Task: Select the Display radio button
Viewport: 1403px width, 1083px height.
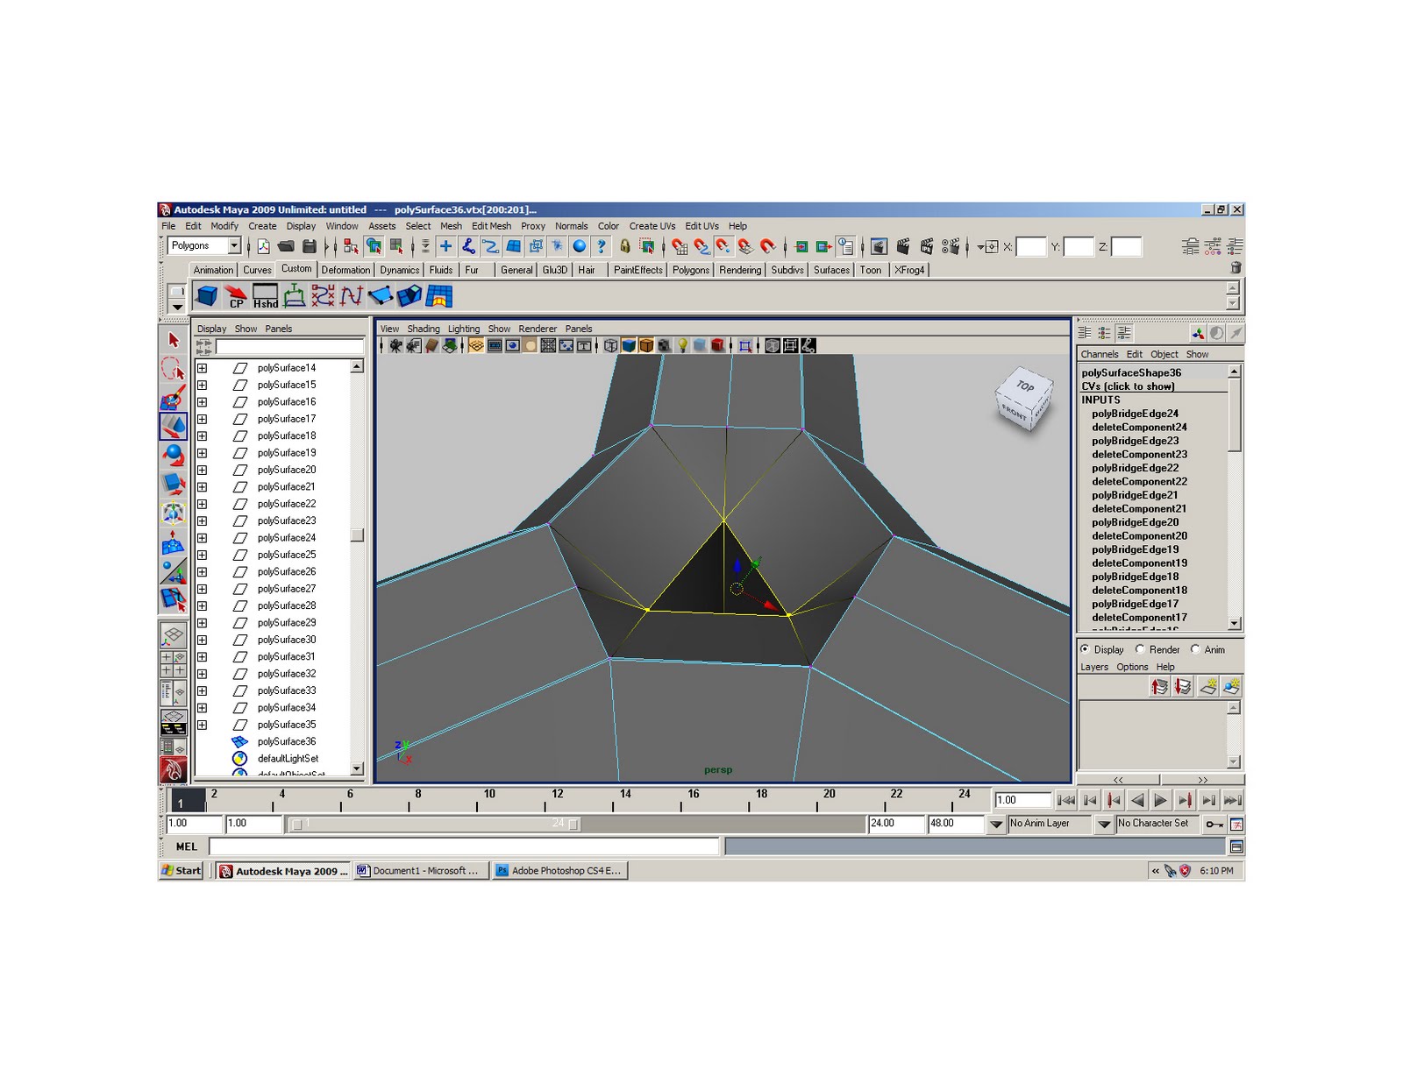Action: click(x=1086, y=649)
